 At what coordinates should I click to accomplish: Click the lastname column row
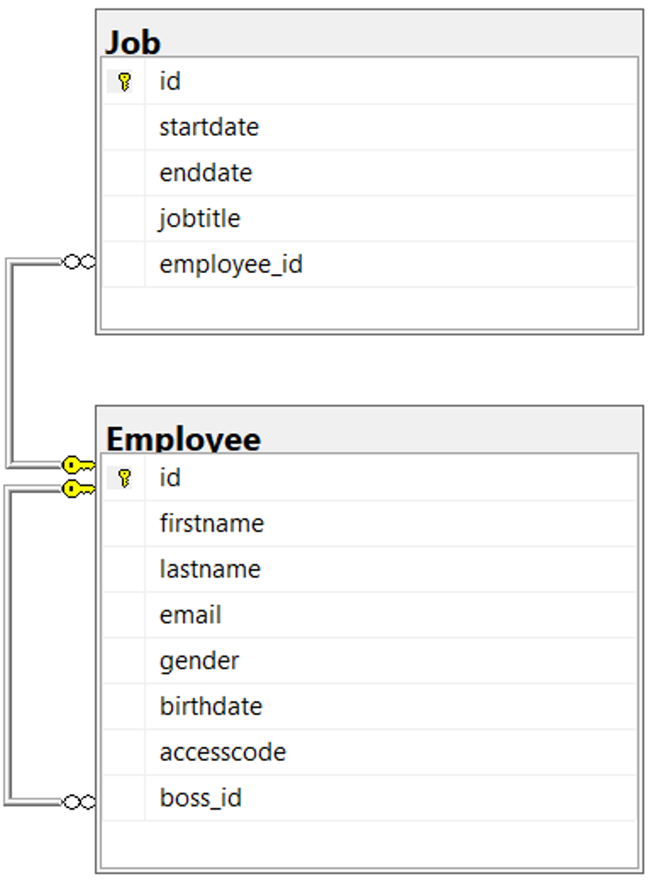tap(210, 569)
